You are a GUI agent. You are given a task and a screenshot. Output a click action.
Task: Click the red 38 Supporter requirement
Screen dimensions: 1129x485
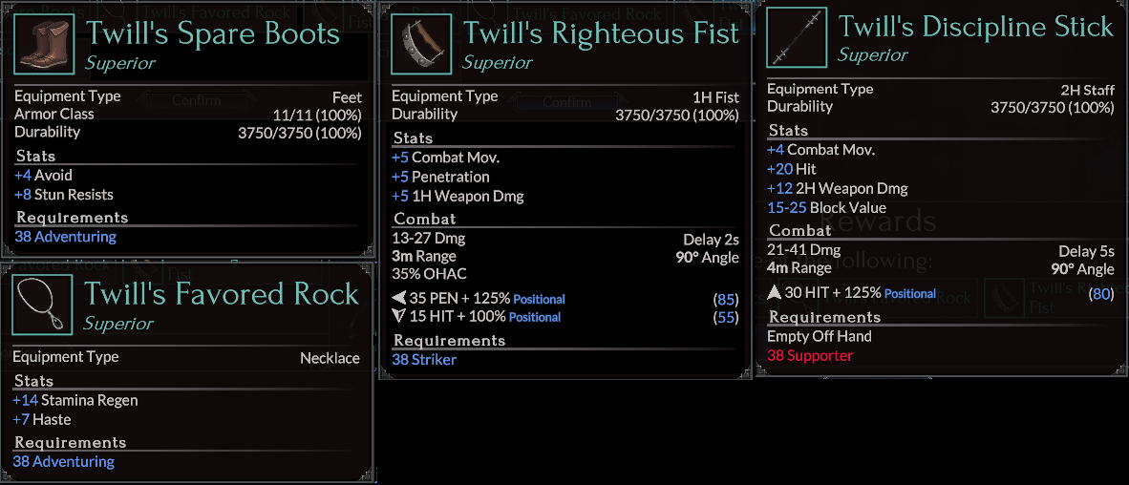(810, 355)
